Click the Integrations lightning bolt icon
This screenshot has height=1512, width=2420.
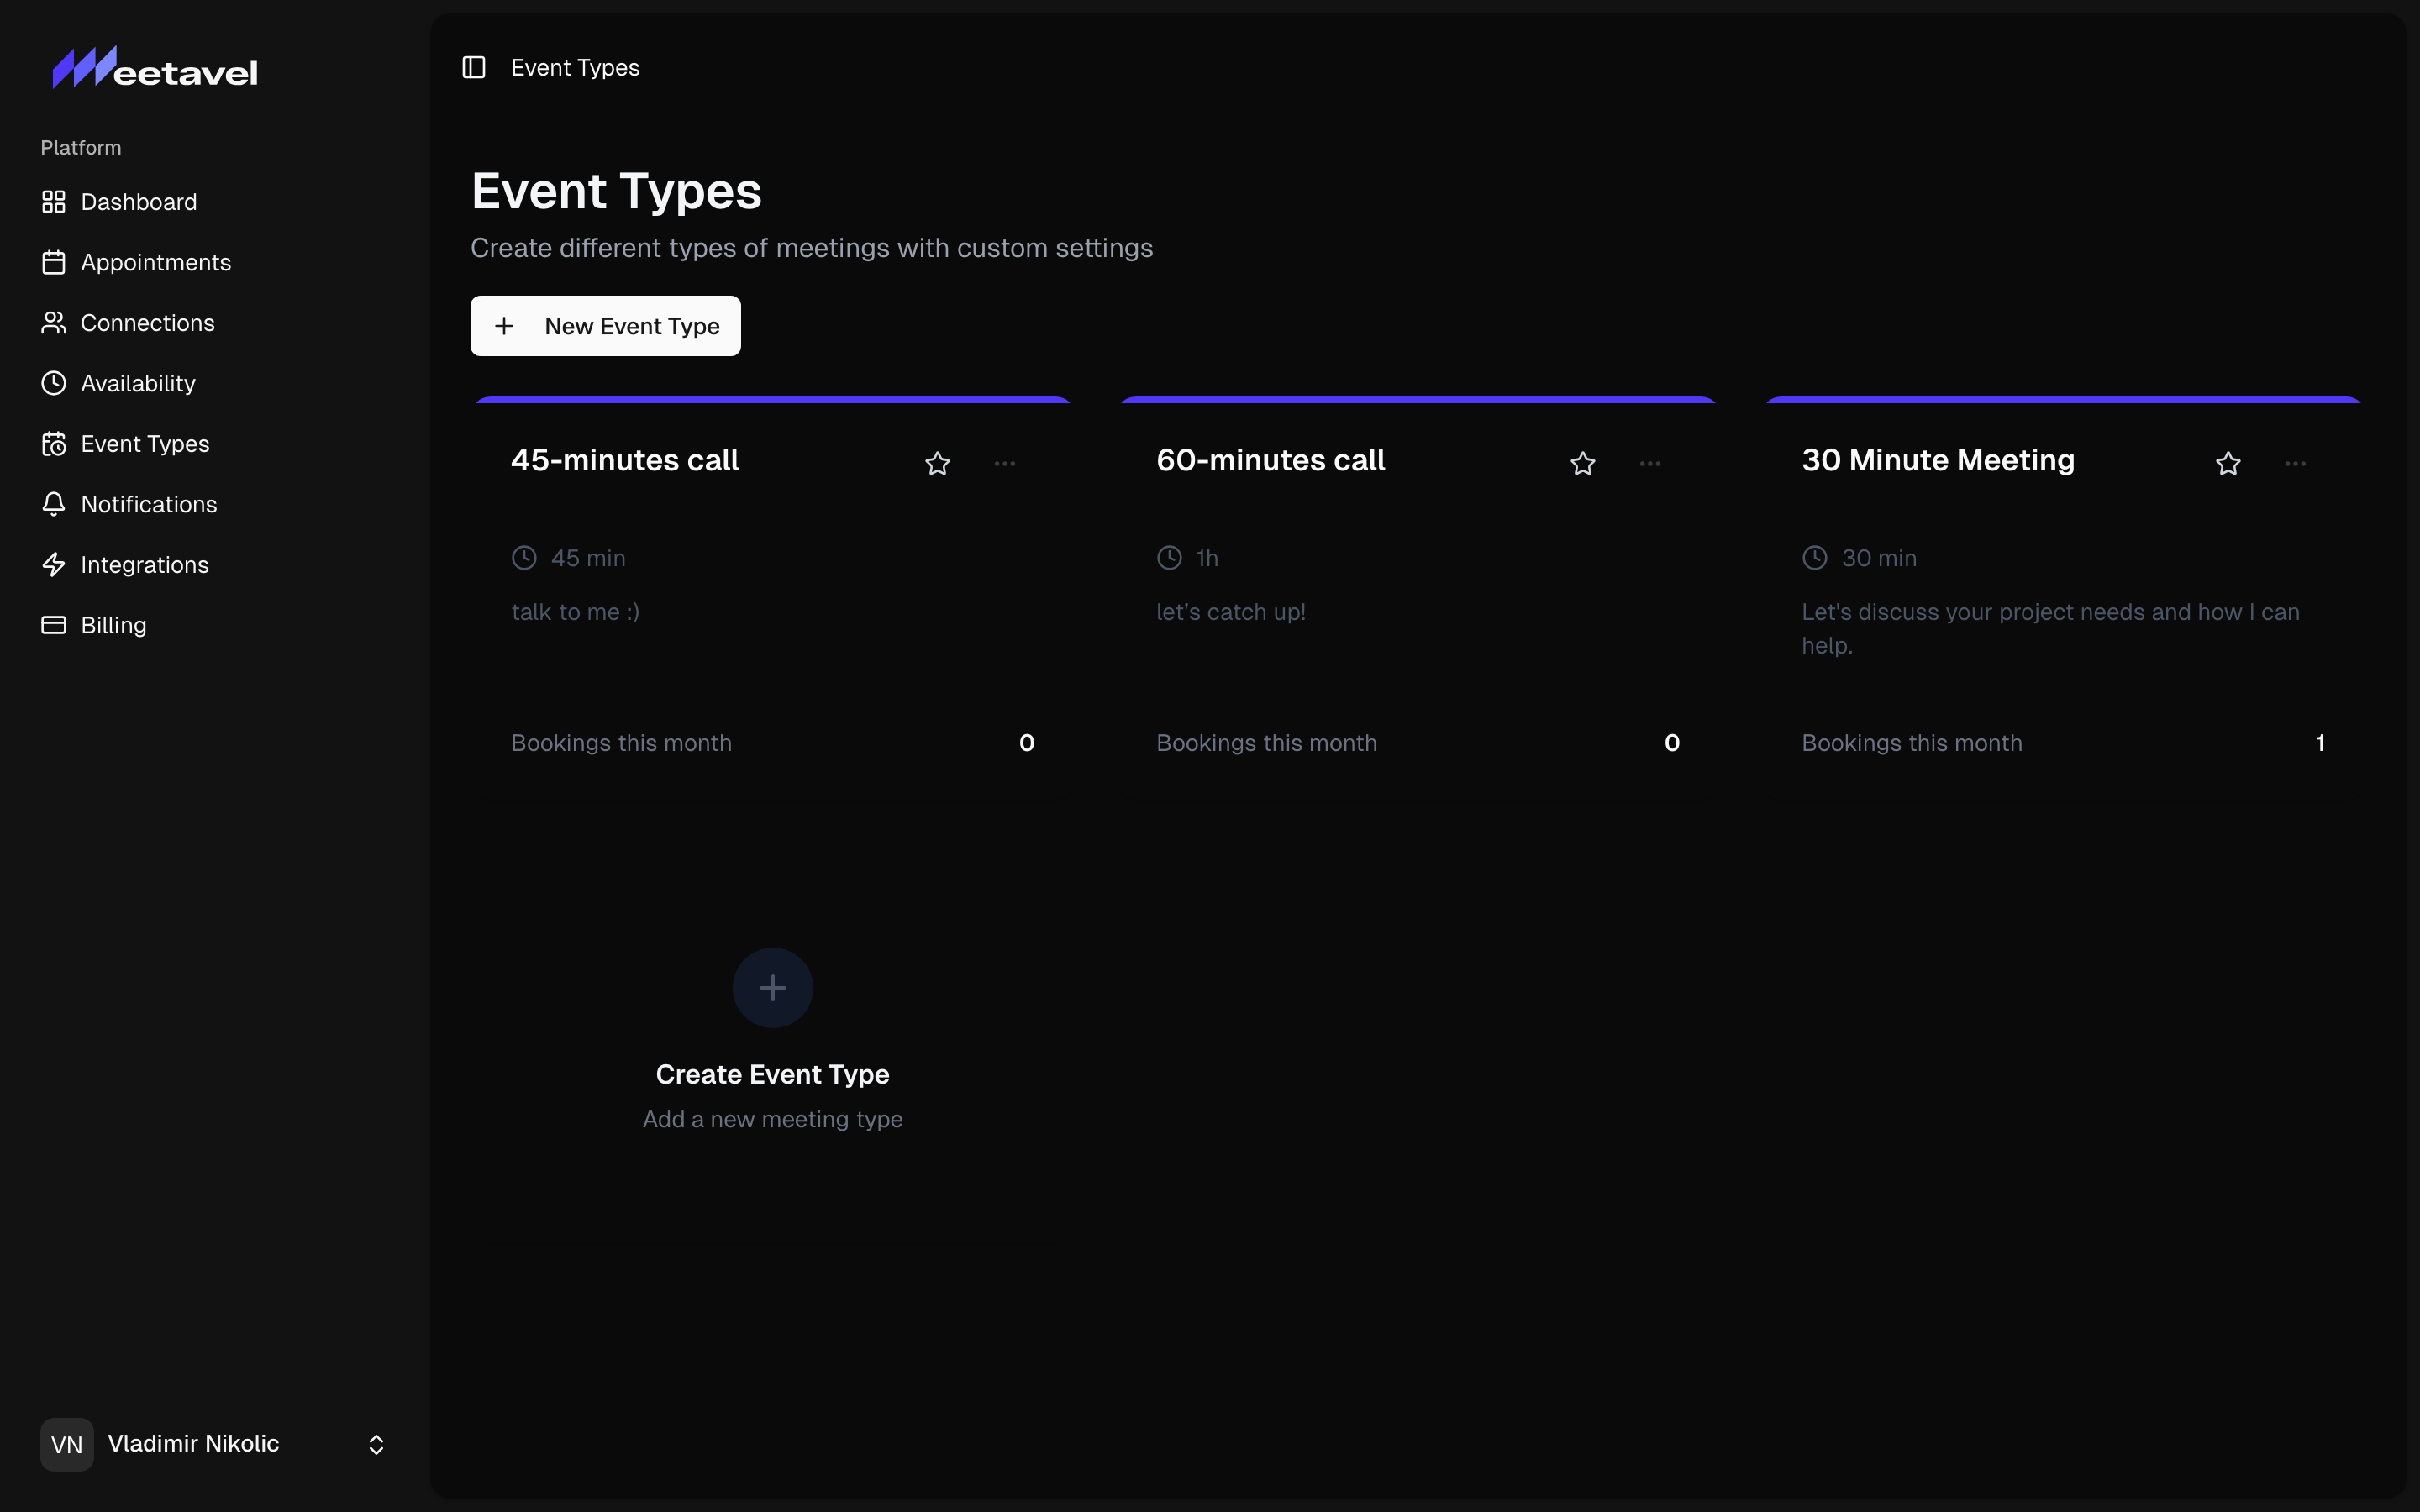pyautogui.click(x=55, y=564)
